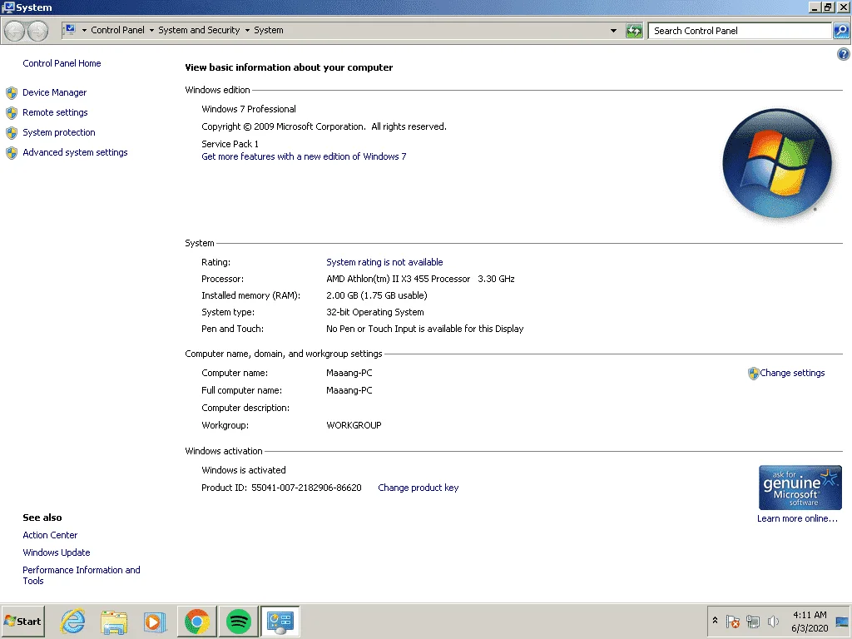
Task: Open the address bar history dropdown
Action: click(x=613, y=31)
